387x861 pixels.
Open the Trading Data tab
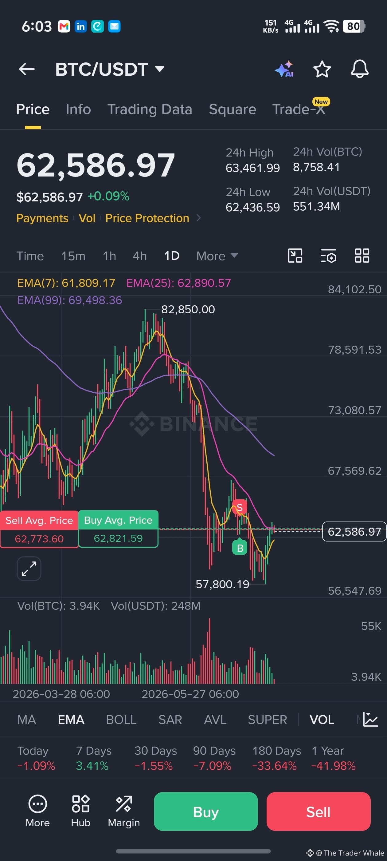(x=150, y=109)
